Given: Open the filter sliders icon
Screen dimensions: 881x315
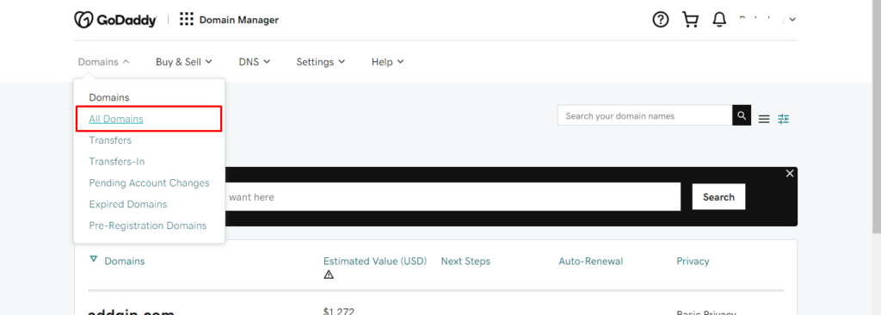Looking at the screenshot, I should (784, 119).
